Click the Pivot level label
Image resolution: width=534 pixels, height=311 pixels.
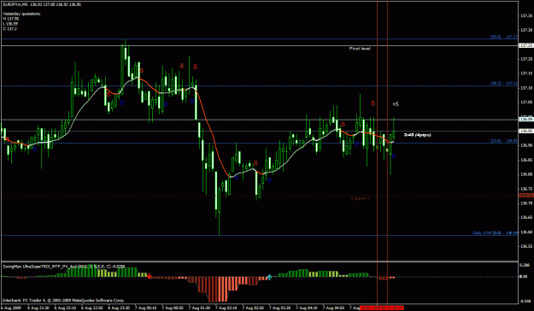[x=360, y=49]
